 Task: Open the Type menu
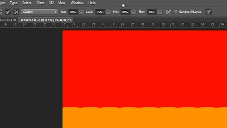click(13, 3)
